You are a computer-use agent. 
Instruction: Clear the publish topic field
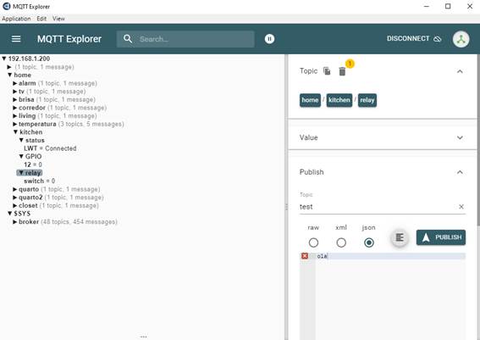tap(461, 207)
